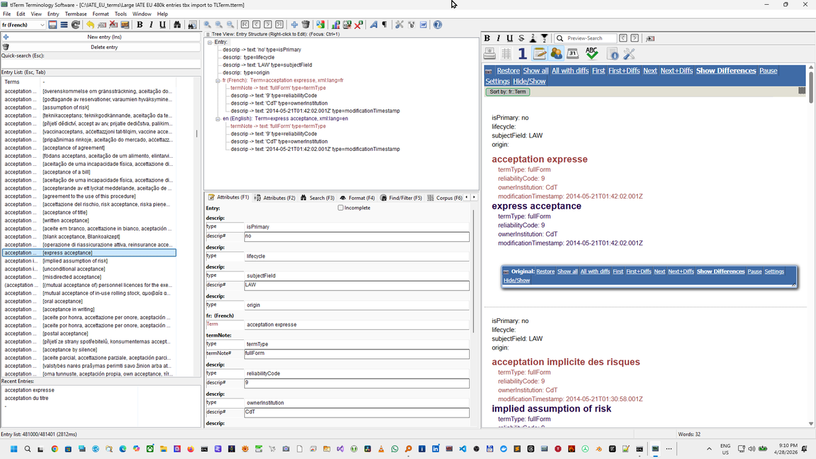Toggle strikethrough in the preview toolbar
This screenshot has width=816, height=459.
pyautogui.click(x=521, y=38)
